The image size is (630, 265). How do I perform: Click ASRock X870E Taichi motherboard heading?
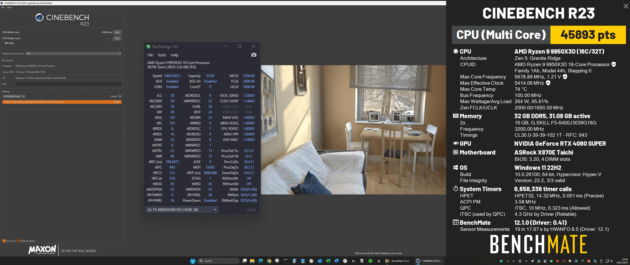543,152
